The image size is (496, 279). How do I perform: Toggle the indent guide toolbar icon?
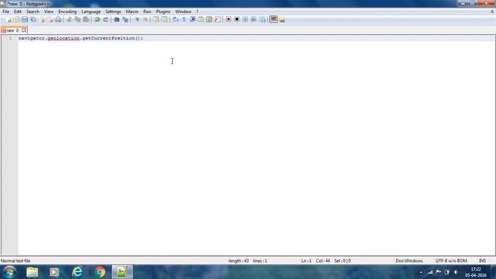tap(192, 19)
